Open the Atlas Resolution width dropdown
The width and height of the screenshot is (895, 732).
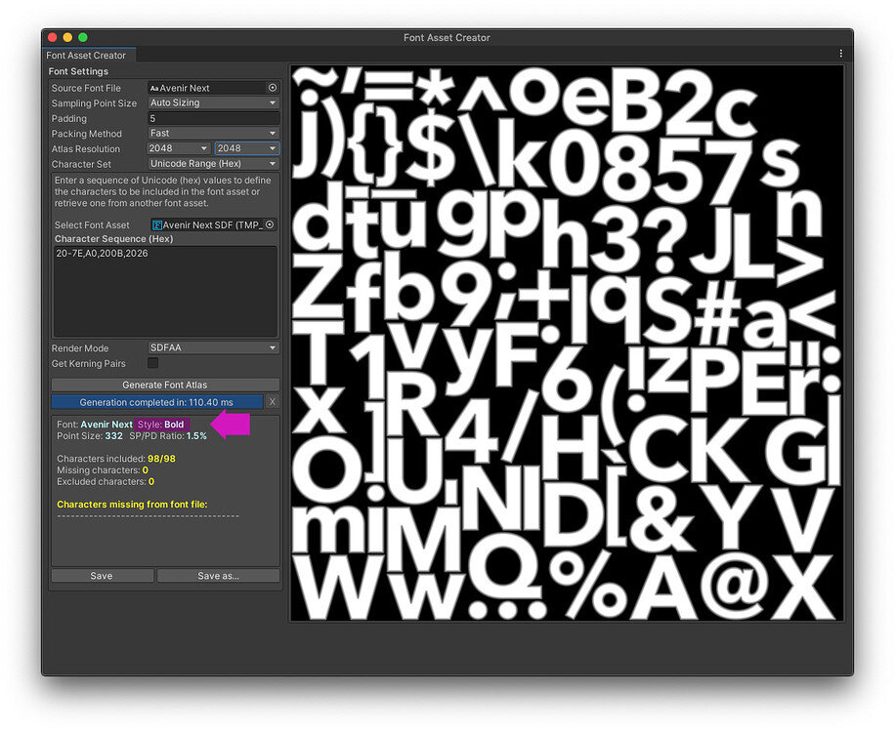(179, 148)
